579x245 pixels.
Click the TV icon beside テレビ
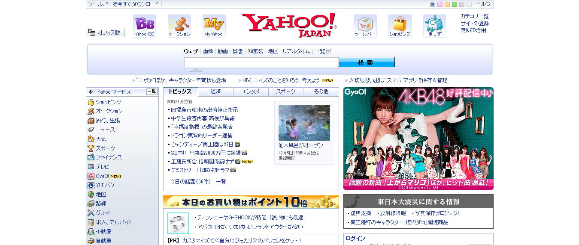click(x=91, y=167)
